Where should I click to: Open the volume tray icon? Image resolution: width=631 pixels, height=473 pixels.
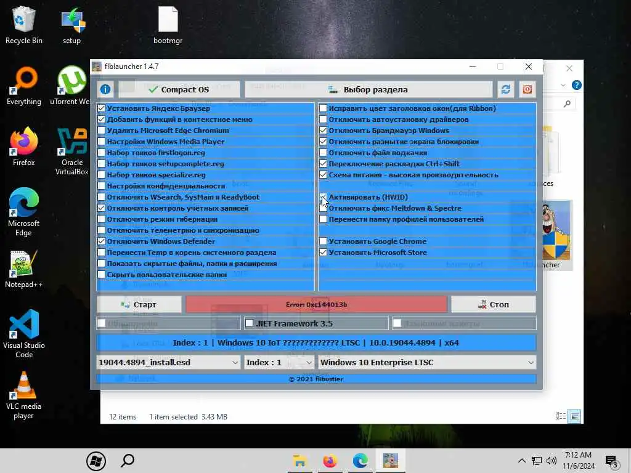tap(552, 461)
